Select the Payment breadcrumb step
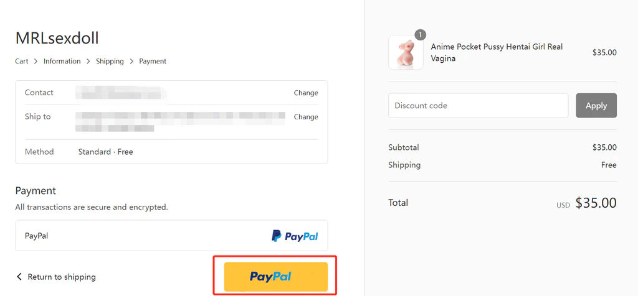This screenshot has width=638, height=296. 153,62
